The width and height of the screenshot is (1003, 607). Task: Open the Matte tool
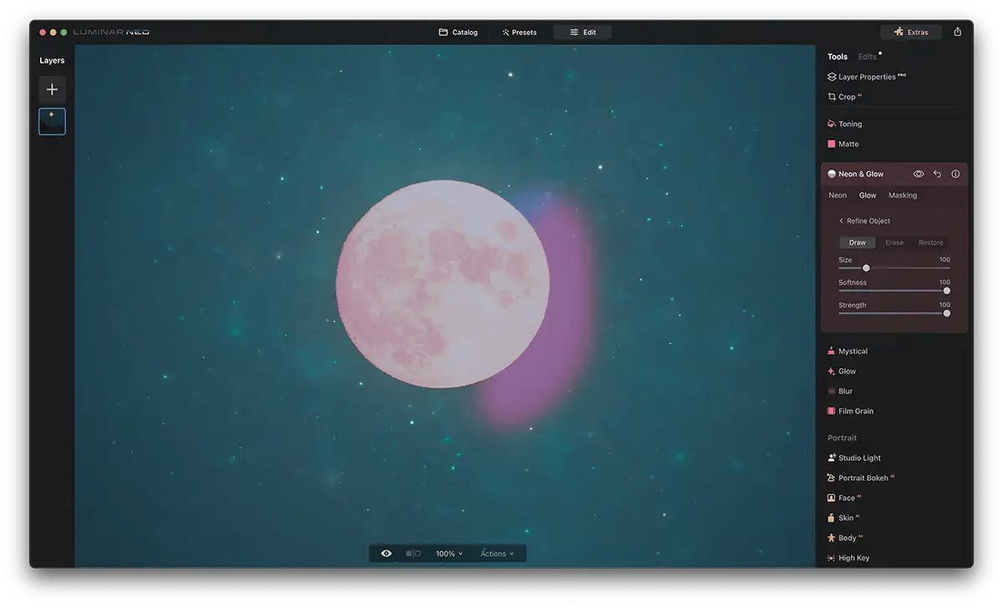843,144
